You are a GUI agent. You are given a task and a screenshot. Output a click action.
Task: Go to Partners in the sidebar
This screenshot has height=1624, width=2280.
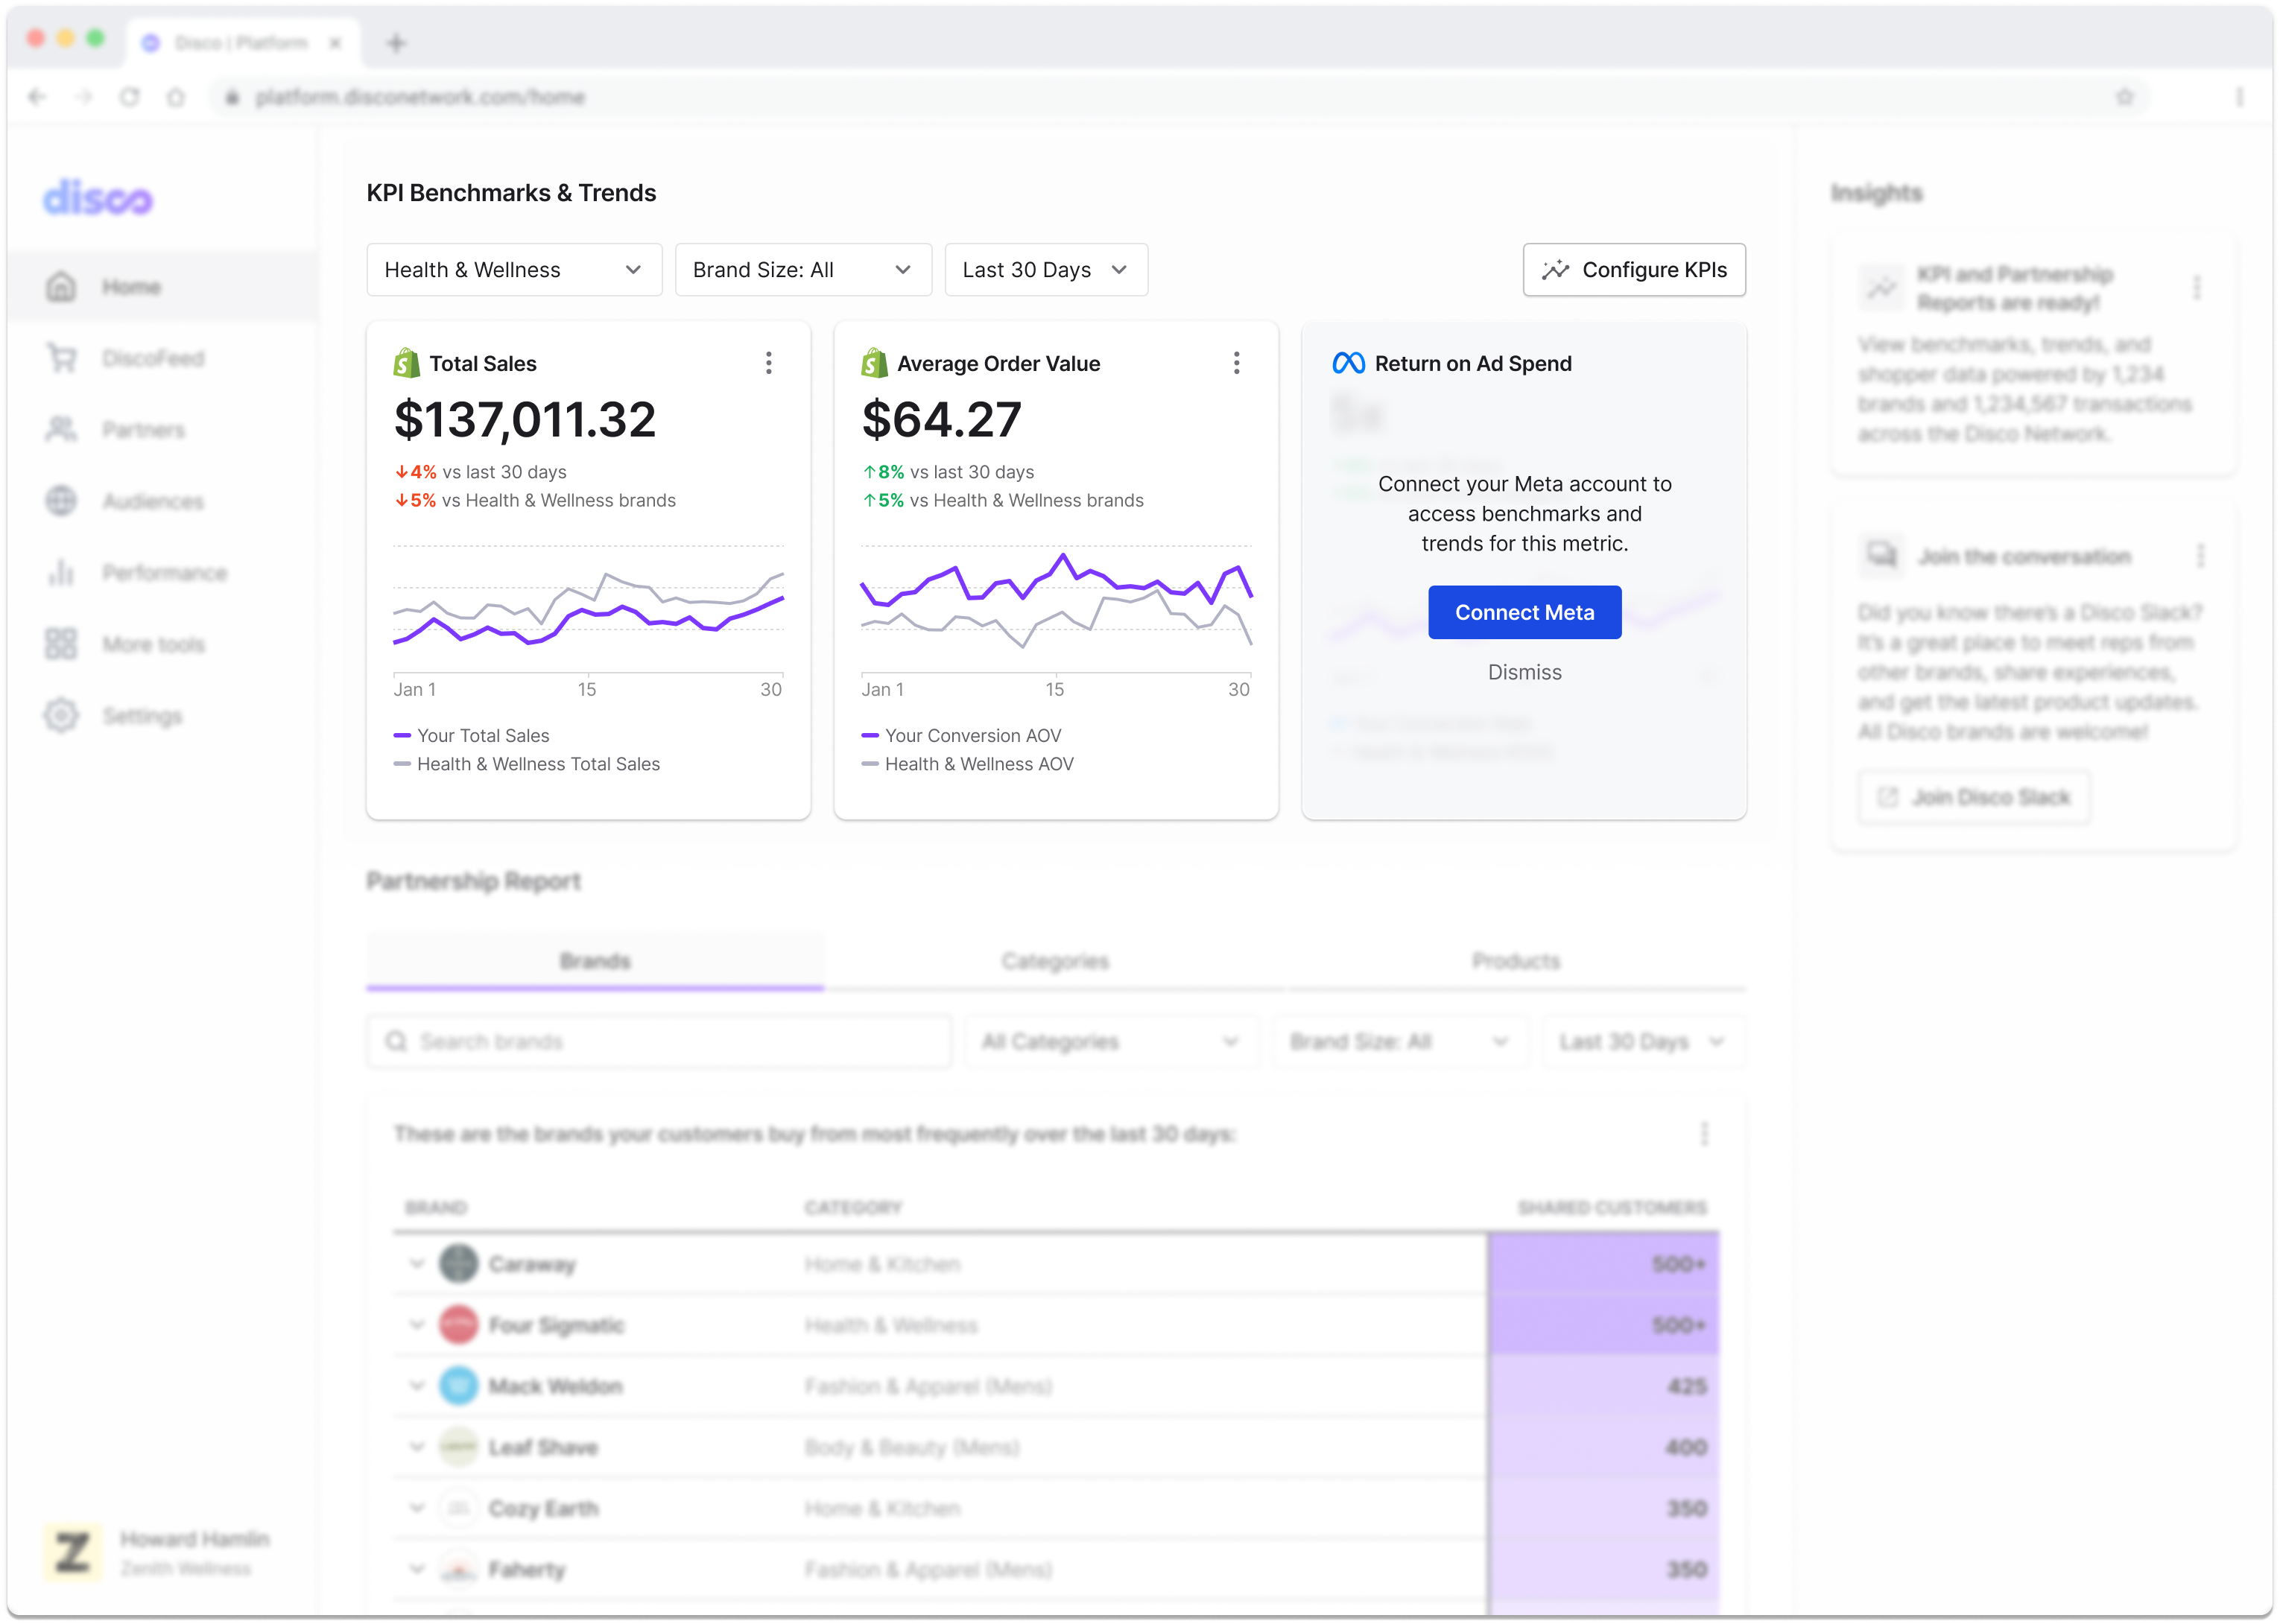click(116, 430)
